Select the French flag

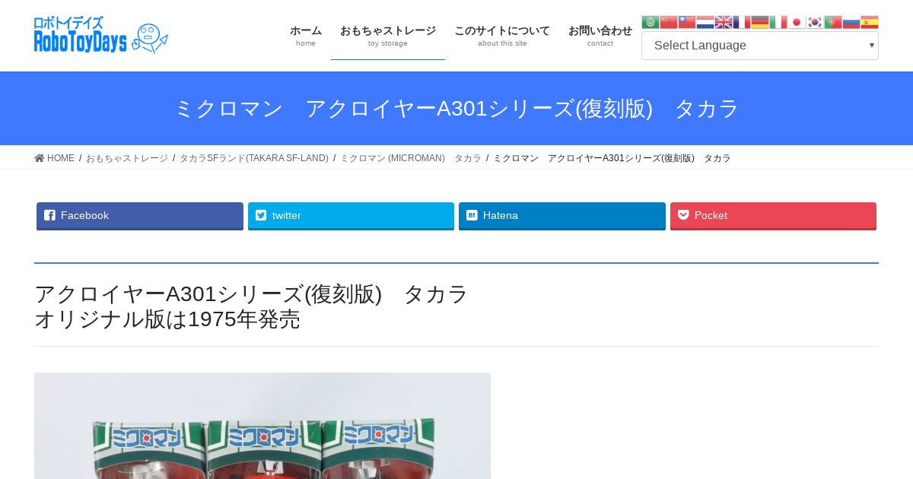click(742, 22)
